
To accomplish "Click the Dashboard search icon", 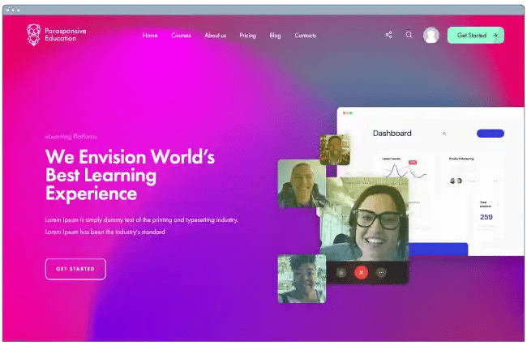I will point(444,134).
